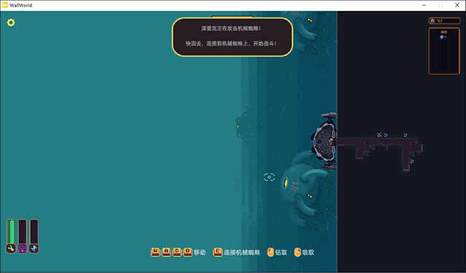The width and height of the screenshot is (466, 273).
Task: Click the left-mouse drill hint icon
Action: (x=270, y=252)
